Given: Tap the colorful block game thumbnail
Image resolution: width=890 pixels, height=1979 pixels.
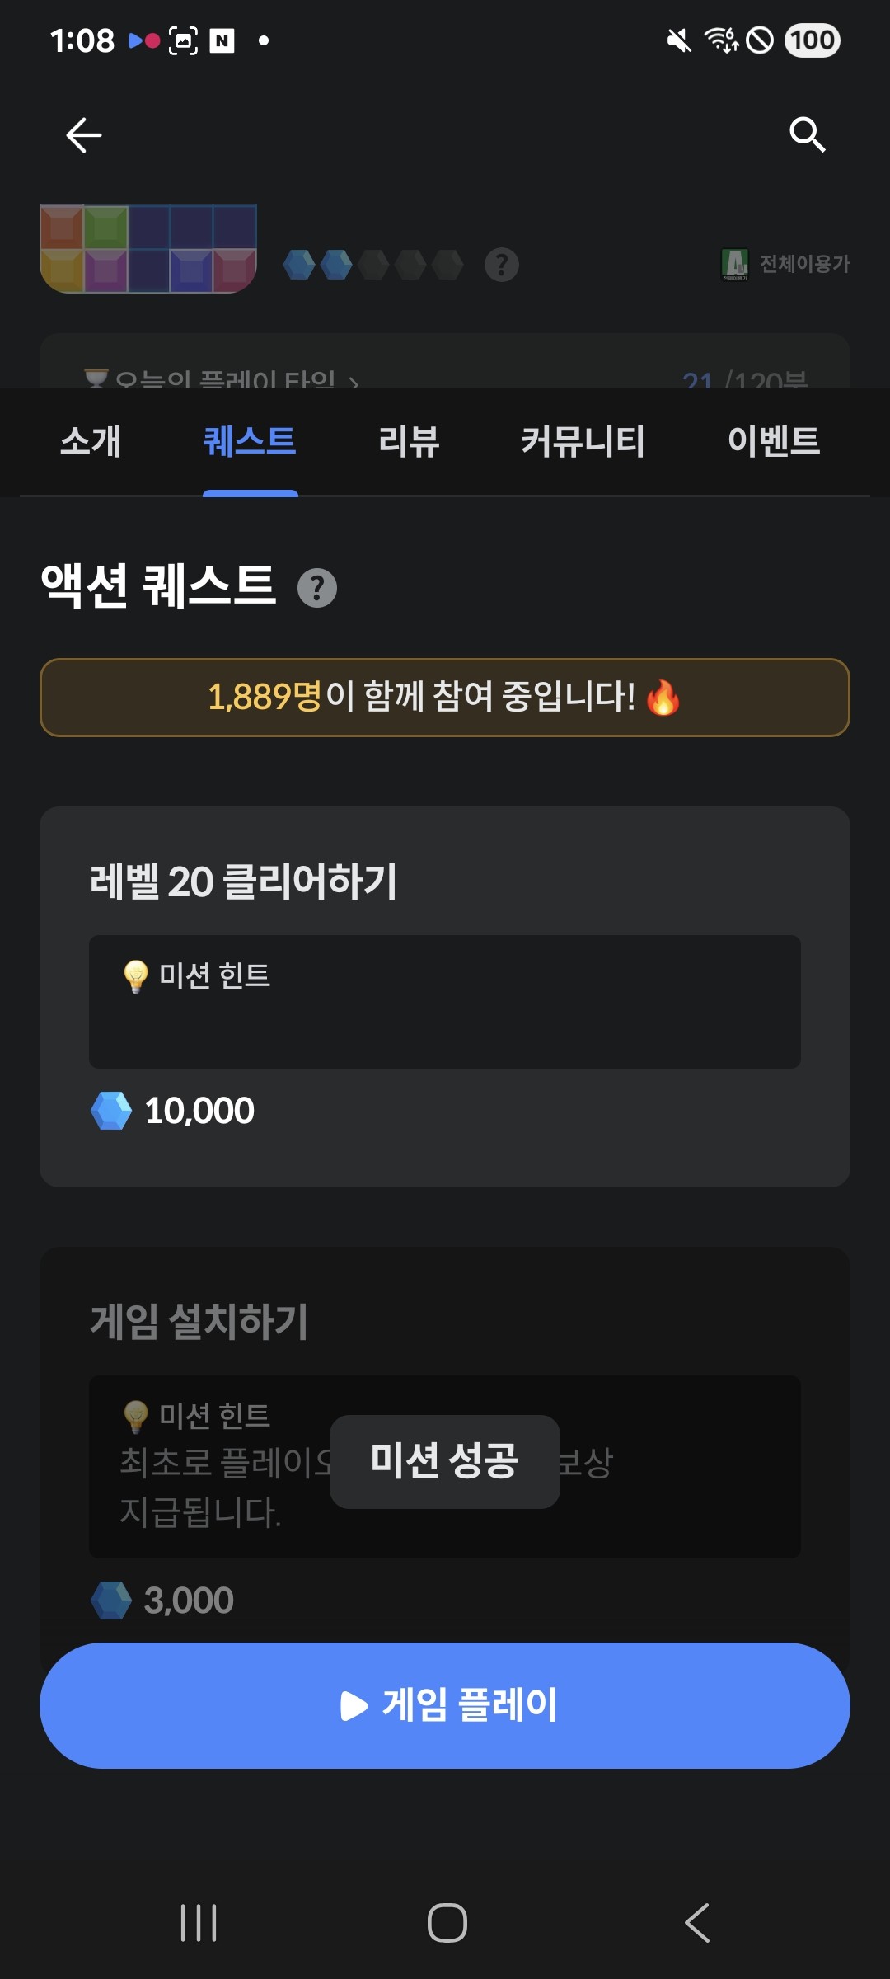Looking at the screenshot, I should pyautogui.click(x=148, y=249).
